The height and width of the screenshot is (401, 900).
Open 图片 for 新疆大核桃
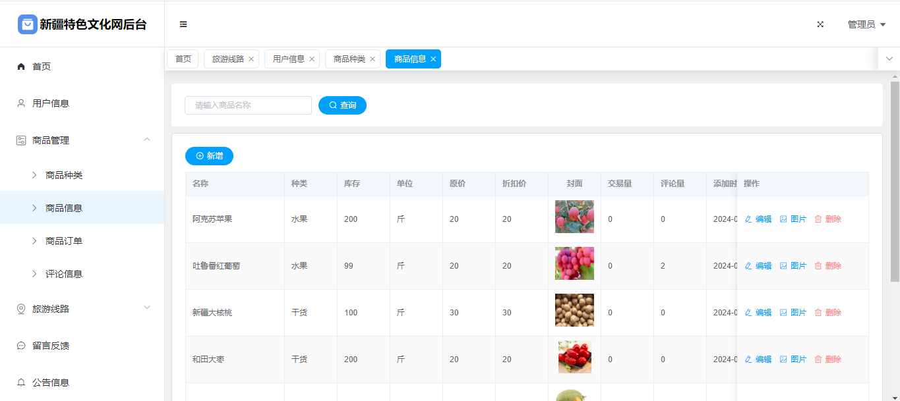(x=793, y=313)
